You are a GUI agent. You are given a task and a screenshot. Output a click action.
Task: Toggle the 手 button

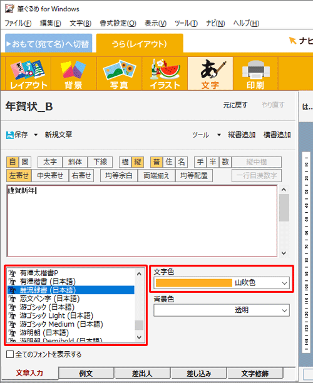tap(200, 162)
